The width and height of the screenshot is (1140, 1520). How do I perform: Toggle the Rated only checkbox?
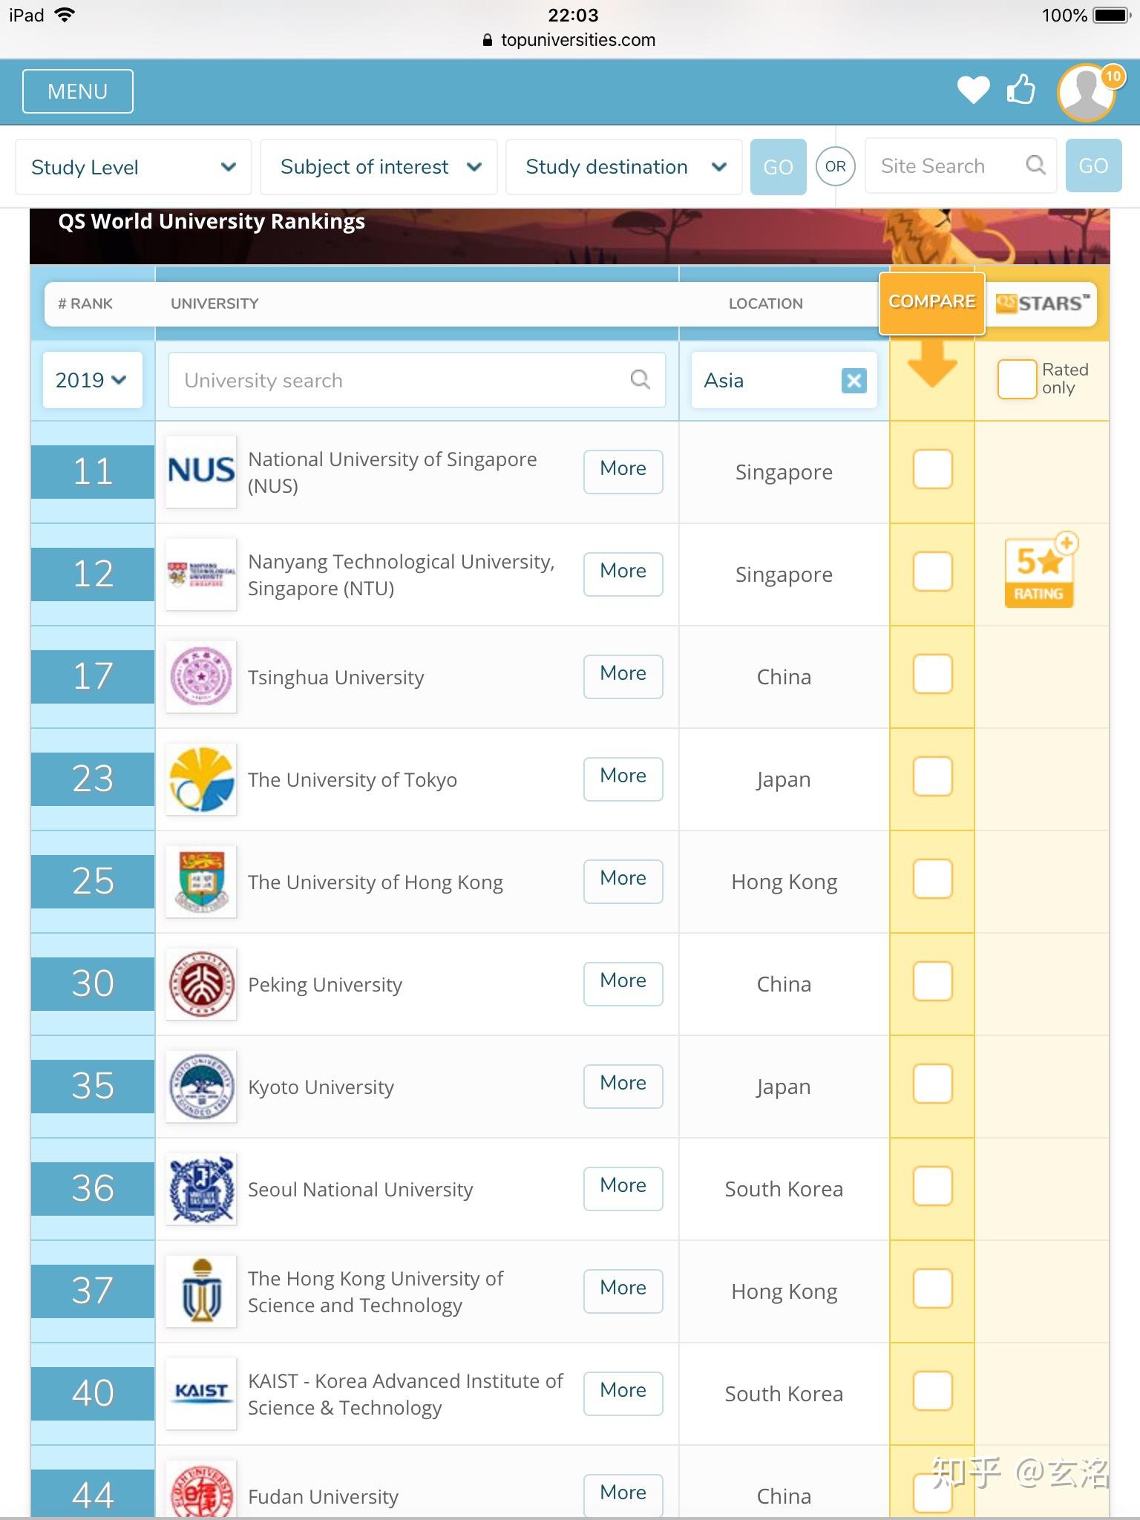pyautogui.click(x=1017, y=379)
